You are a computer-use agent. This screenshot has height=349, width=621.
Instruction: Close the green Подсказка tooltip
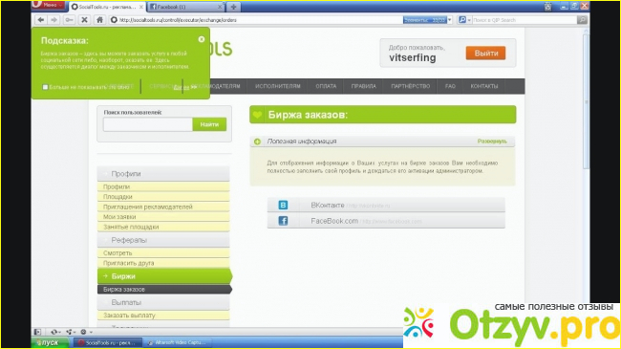click(x=202, y=39)
